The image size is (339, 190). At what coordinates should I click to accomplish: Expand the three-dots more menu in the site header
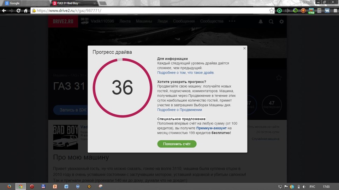(232, 21)
